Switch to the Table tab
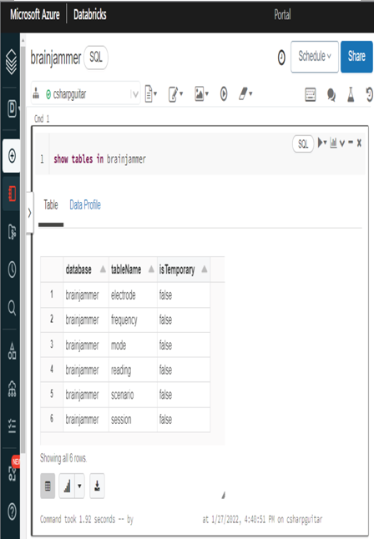Image resolution: width=374 pixels, height=539 pixels. 51,205
